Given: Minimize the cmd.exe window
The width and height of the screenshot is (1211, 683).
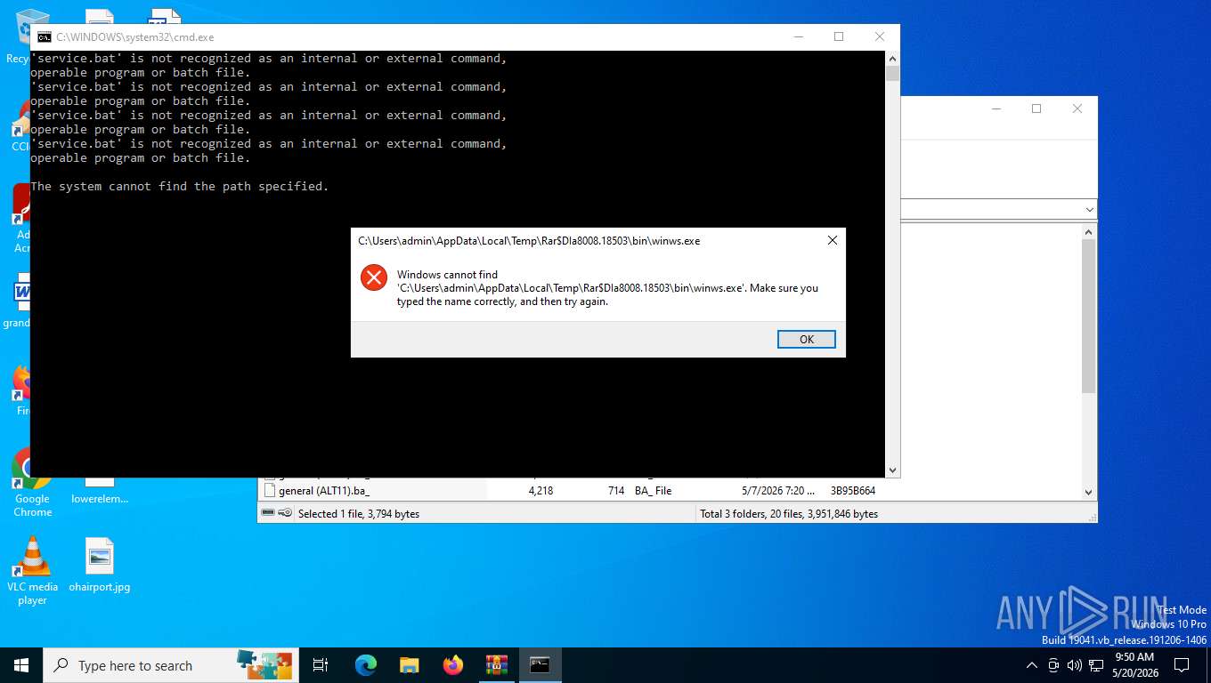Looking at the screenshot, I should click(x=797, y=36).
